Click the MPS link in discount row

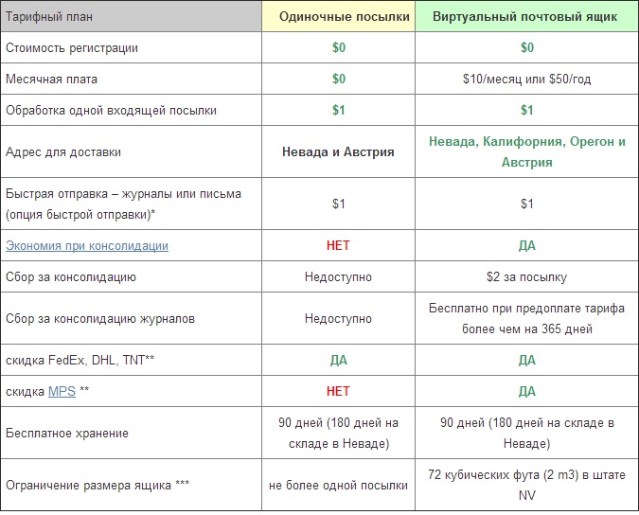point(62,392)
